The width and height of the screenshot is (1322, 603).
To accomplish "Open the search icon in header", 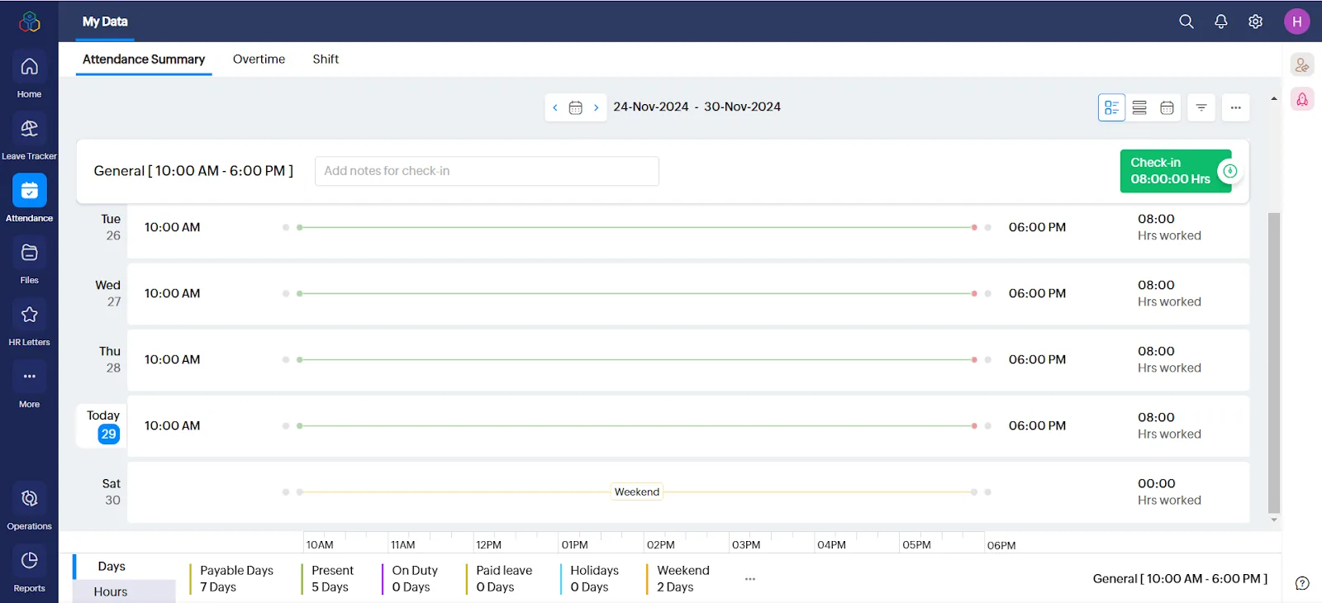I will 1186,21.
